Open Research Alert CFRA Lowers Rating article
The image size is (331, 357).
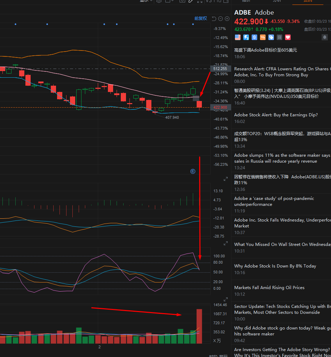click(x=281, y=75)
